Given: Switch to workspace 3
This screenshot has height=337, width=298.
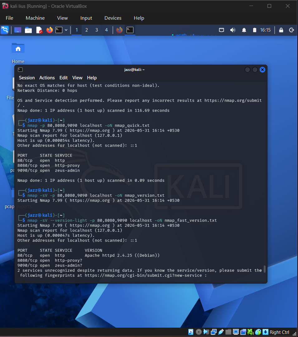Looking at the screenshot, I should (x=97, y=30).
